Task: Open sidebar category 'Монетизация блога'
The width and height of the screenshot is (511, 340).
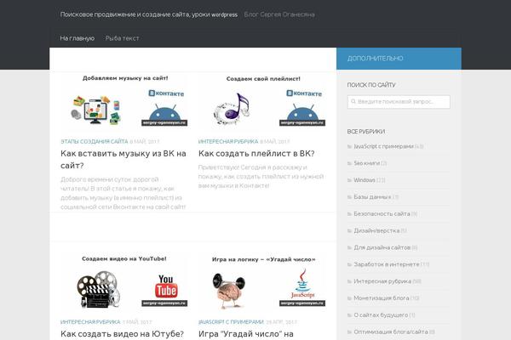Action: pos(382,298)
